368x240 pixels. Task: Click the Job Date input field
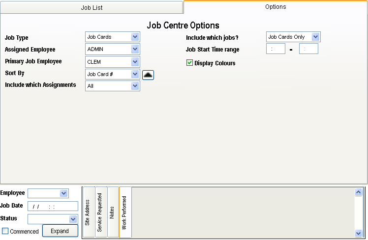[x=53, y=206]
